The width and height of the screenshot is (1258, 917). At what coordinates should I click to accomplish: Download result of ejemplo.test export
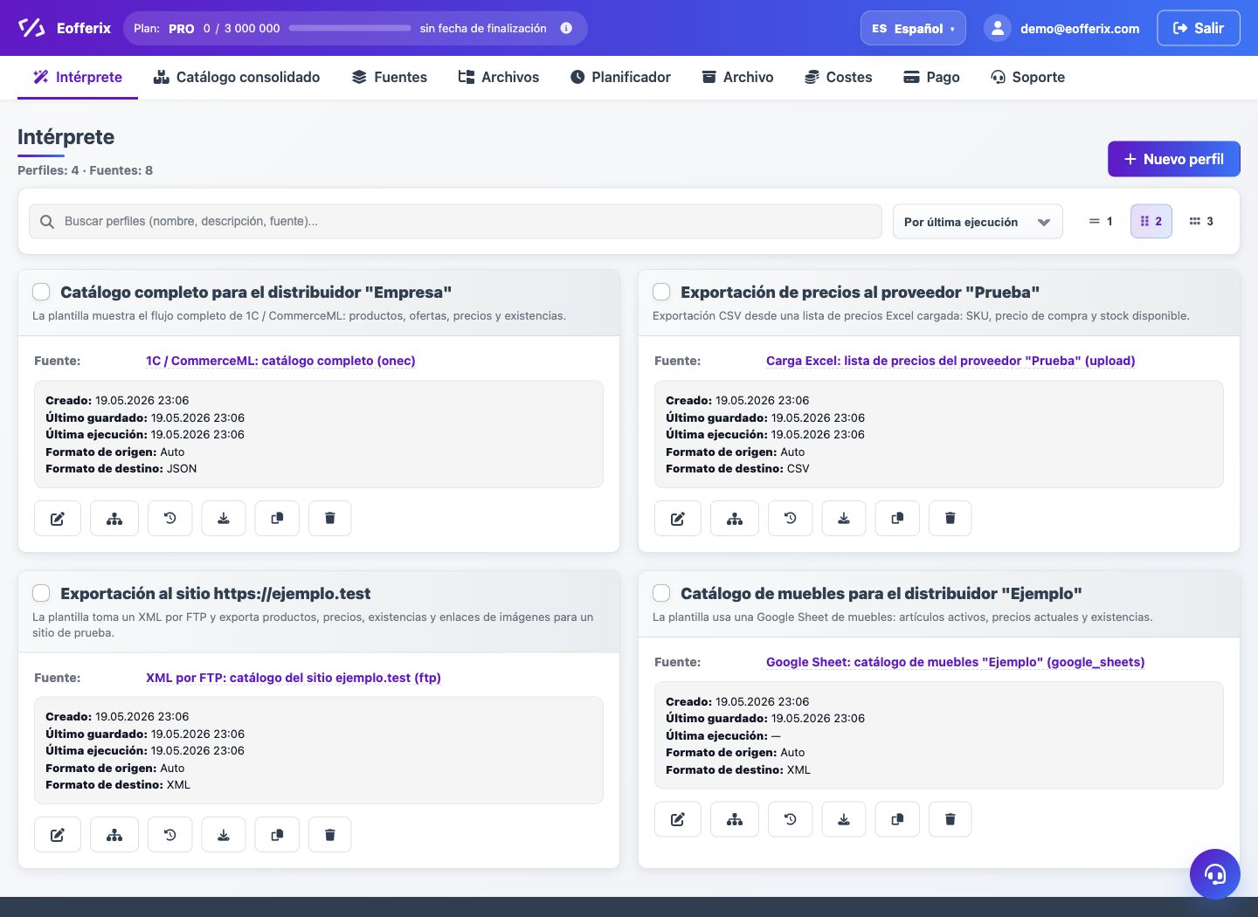tap(224, 835)
